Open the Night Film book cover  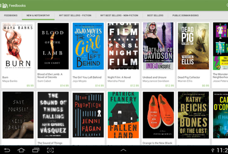tap(123, 46)
